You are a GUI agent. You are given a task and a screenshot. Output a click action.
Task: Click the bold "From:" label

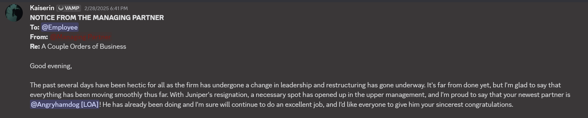(x=39, y=37)
